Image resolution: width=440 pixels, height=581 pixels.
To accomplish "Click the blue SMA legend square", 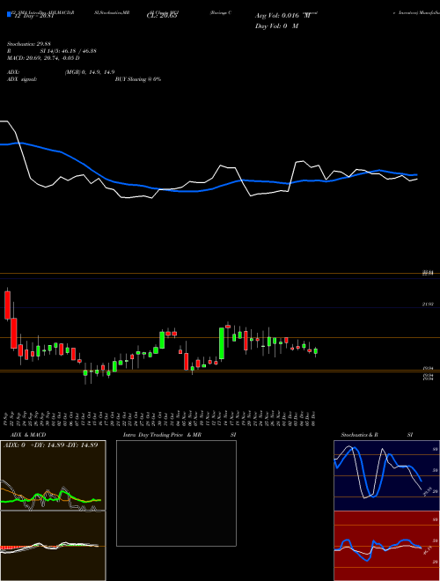I will [9, 14].
